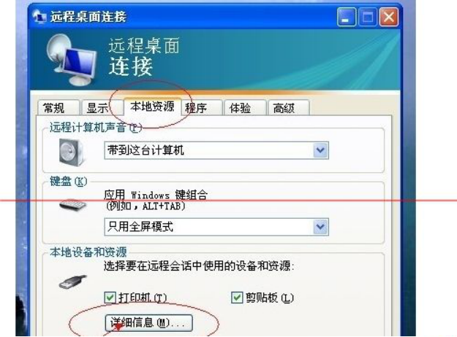Viewport: 457px width, 337px height.
Task: Toggle the 打印机 (T) checkbox
Action: 110,298
